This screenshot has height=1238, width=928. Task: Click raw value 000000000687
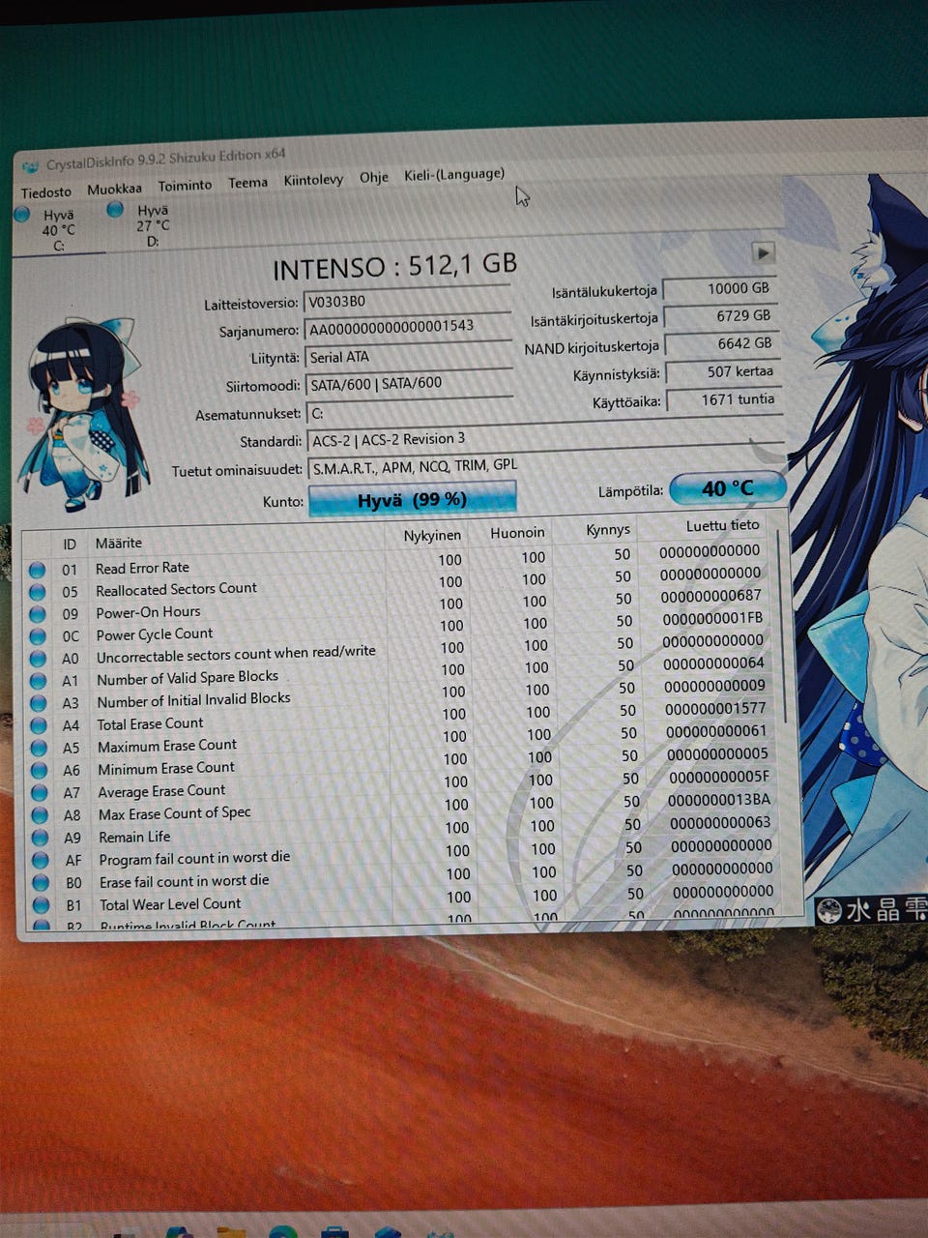point(711,596)
